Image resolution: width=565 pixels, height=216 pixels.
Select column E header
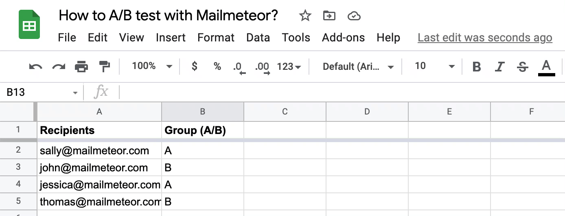pos(449,111)
